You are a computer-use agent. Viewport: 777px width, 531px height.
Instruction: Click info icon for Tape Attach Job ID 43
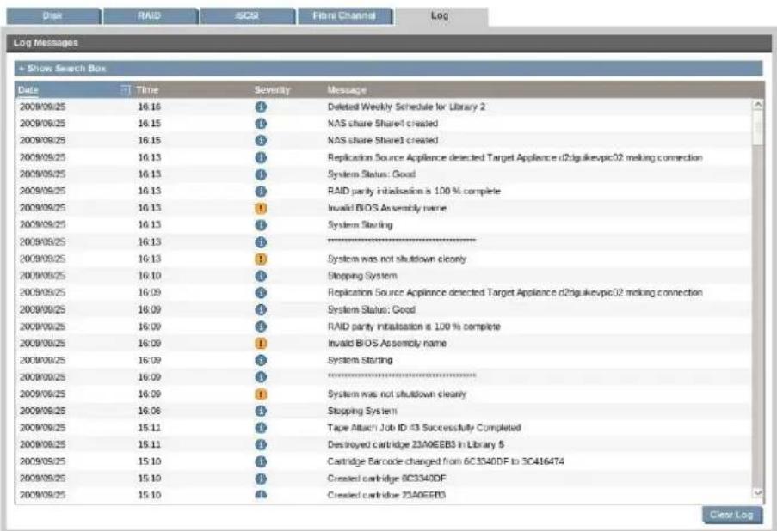coord(261,428)
